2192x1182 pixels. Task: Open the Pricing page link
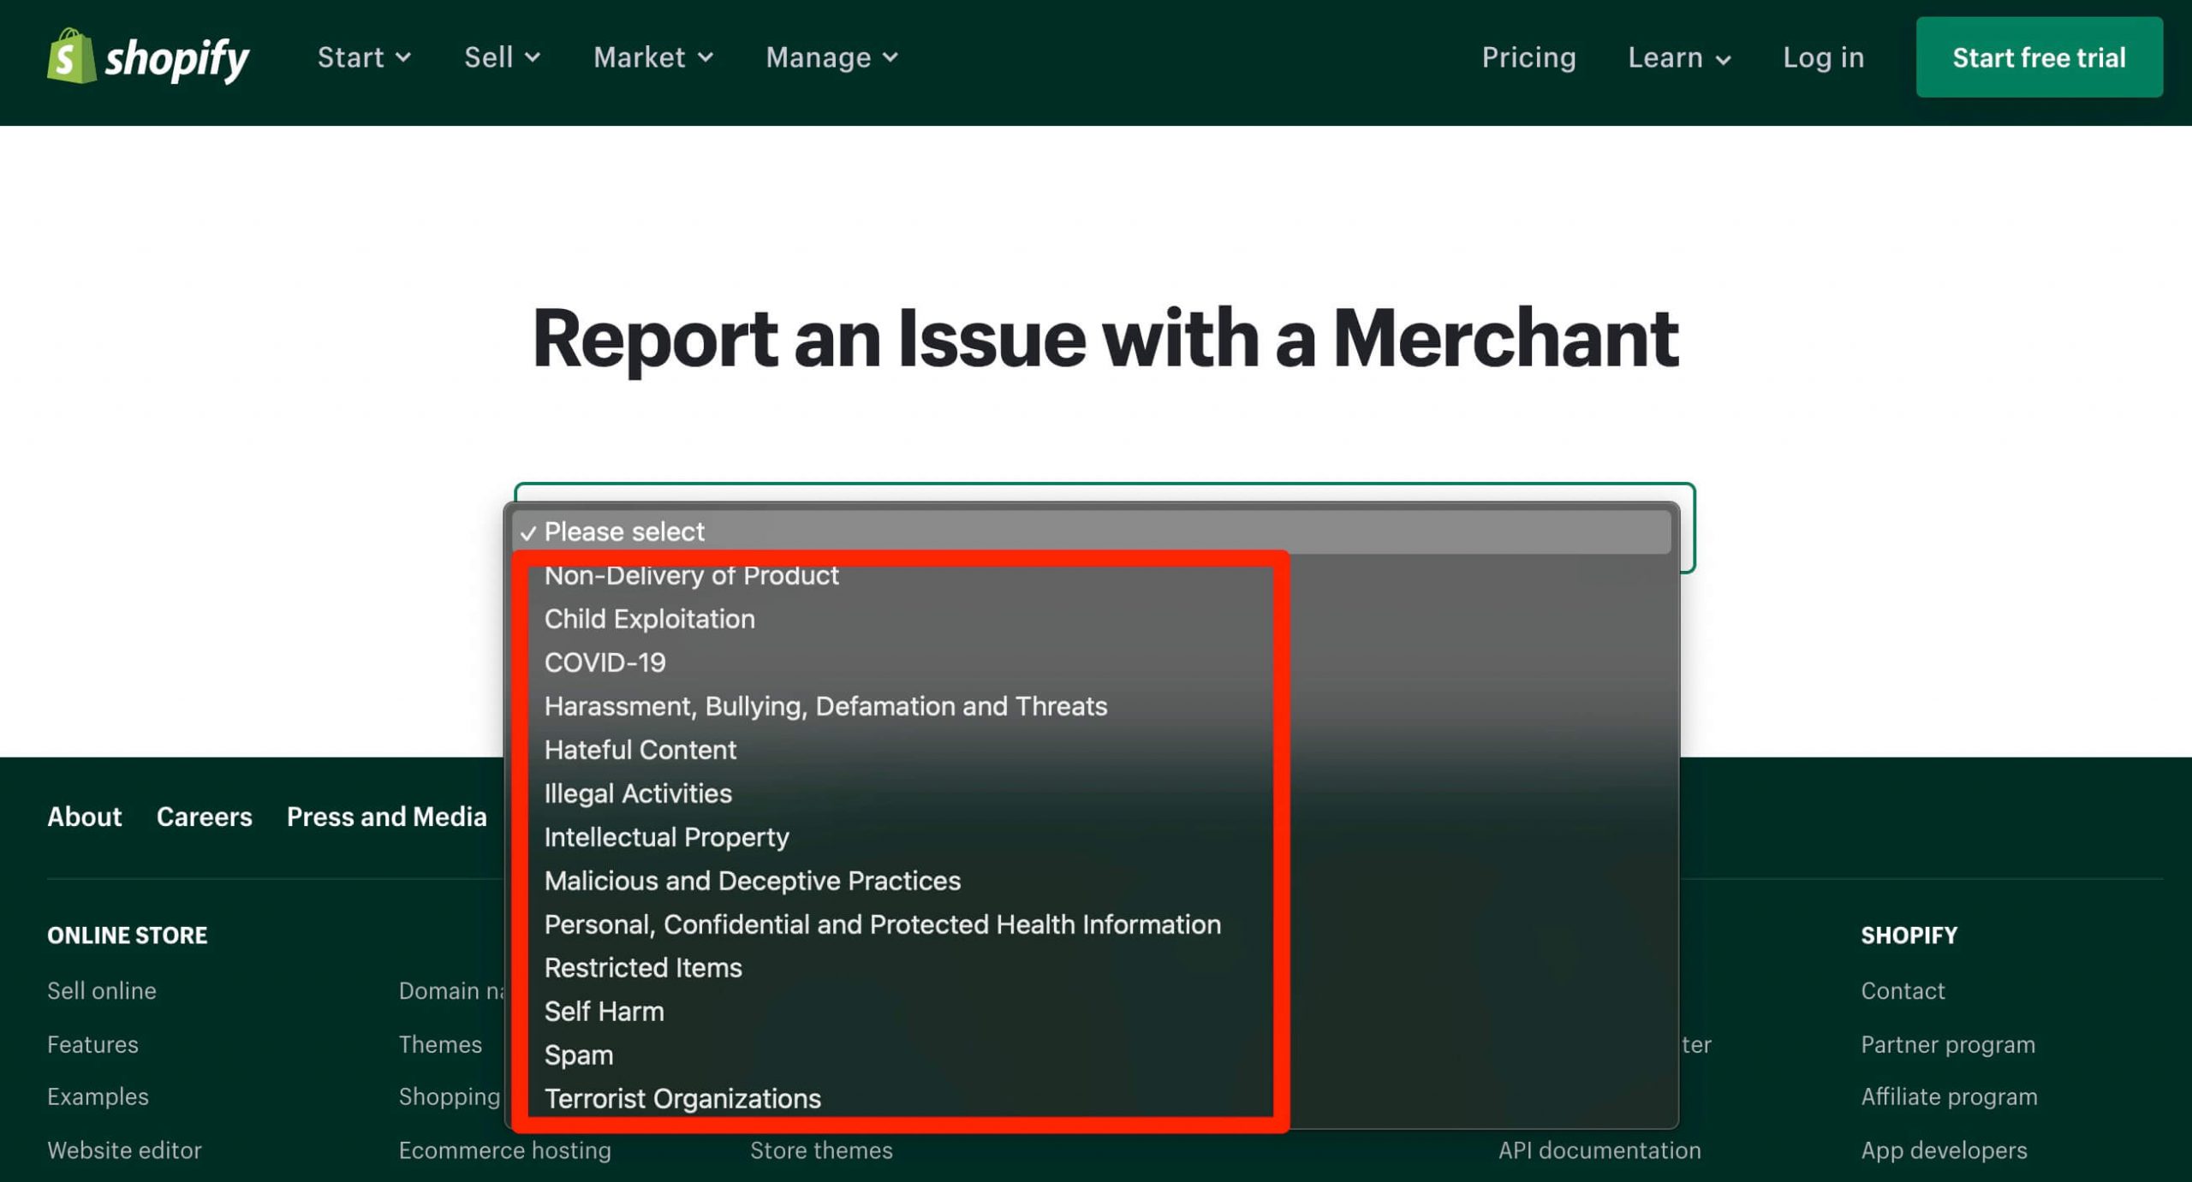1528,57
